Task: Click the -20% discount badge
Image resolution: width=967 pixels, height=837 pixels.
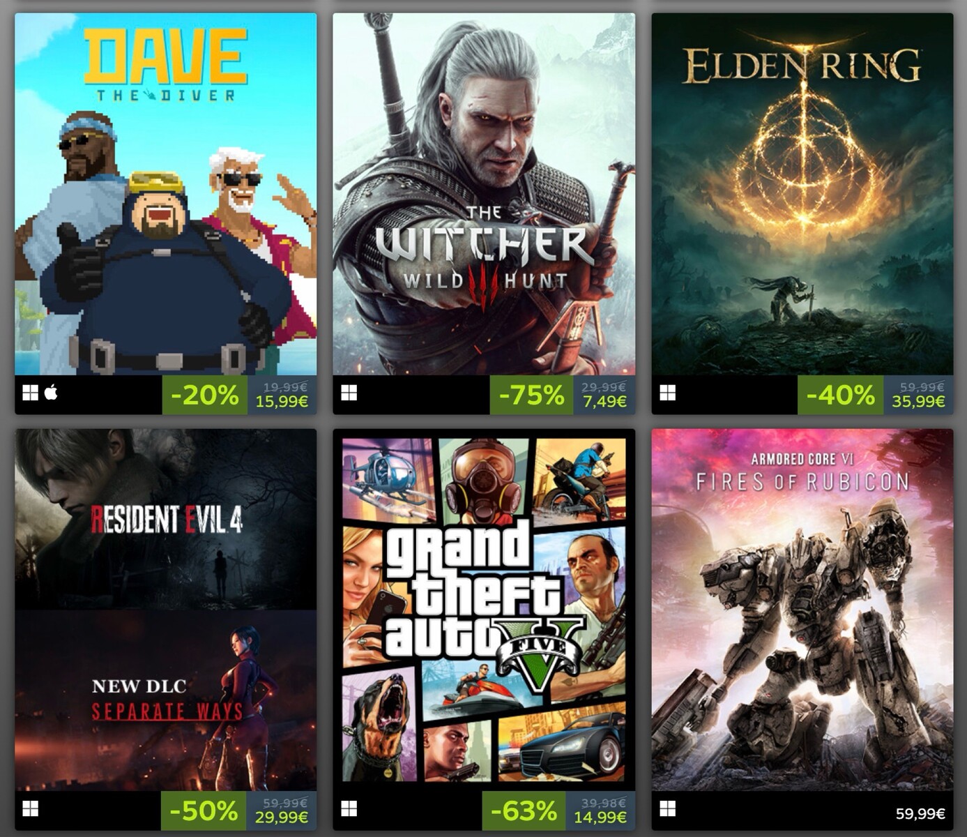Action: 205,395
